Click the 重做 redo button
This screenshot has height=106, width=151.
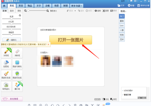coord(81,11)
